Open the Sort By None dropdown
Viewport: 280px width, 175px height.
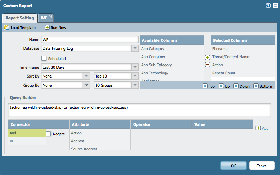pyautogui.click(x=86, y=76)
